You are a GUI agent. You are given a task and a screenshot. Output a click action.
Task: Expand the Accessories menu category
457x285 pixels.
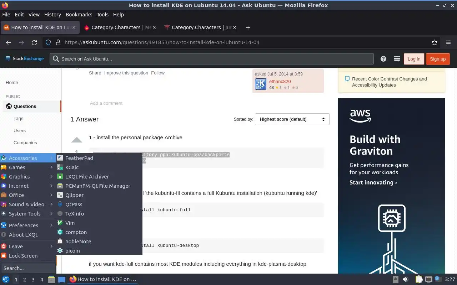click(28, 158)
